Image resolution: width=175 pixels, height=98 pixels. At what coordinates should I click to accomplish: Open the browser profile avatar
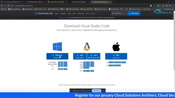pos(170,6)
